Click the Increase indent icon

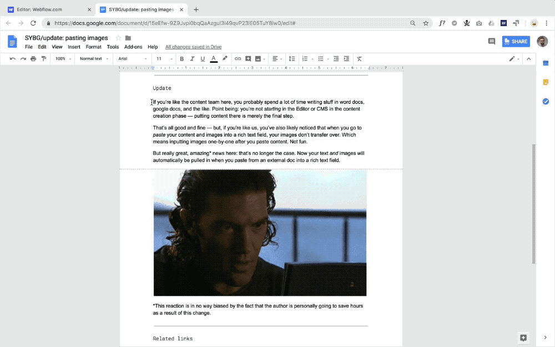pos(346,59)
